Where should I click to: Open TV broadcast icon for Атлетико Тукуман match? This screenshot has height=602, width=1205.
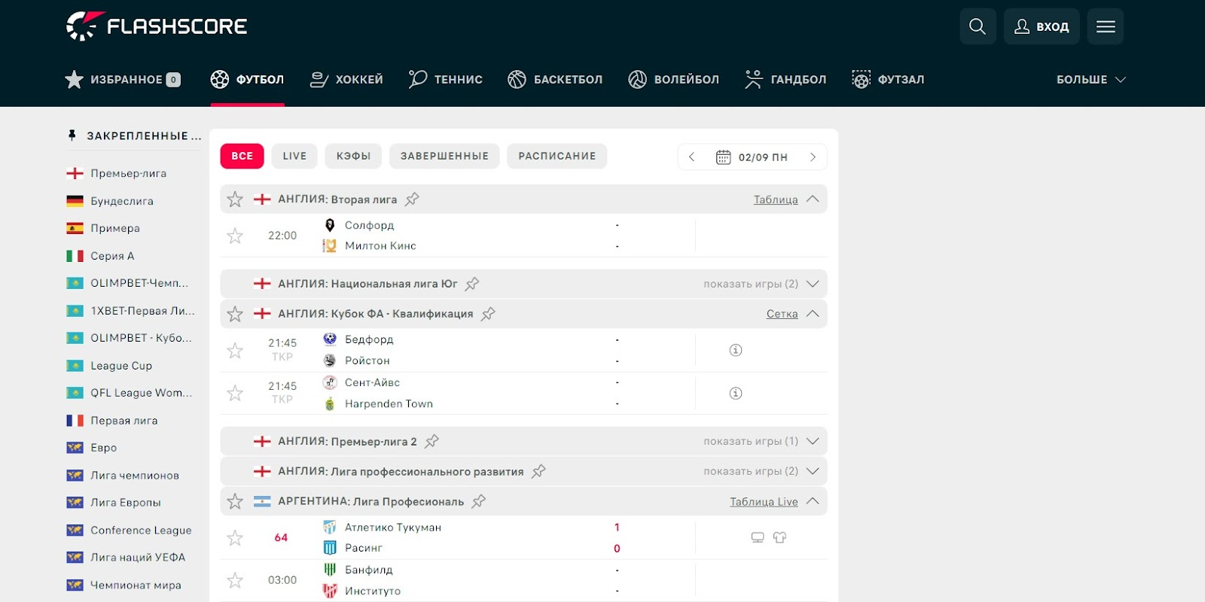point(758,537)
